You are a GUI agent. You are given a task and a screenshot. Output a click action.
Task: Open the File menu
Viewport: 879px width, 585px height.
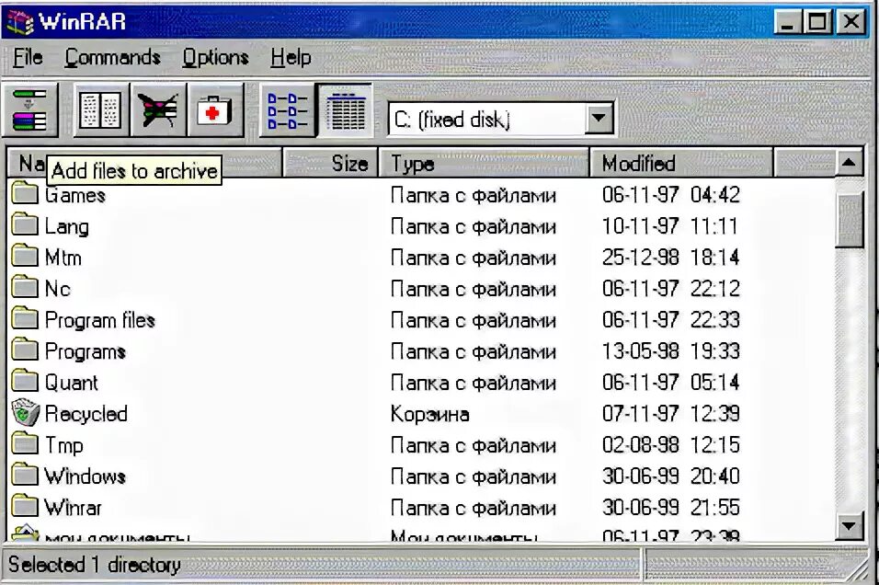coord(28,57)
